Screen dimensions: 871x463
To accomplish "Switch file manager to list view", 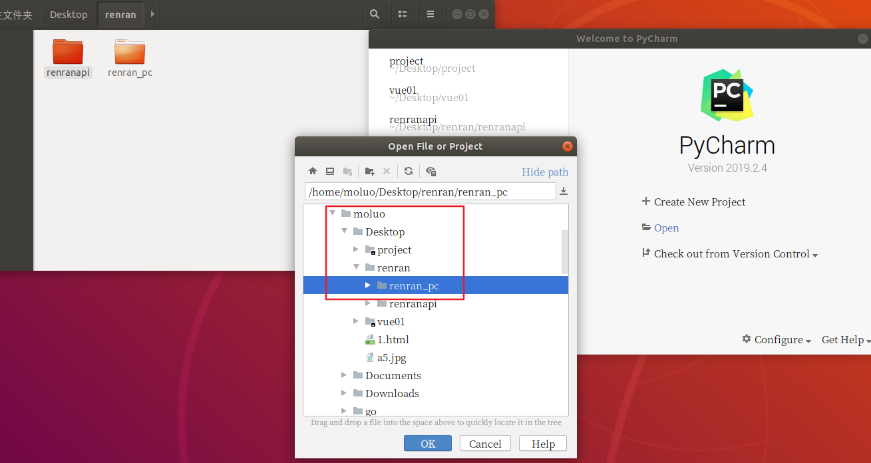I will click(403, 14).
